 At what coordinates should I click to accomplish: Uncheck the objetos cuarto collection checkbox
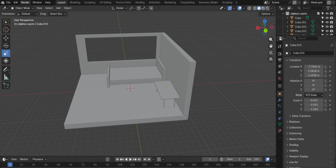click(318, 13)
